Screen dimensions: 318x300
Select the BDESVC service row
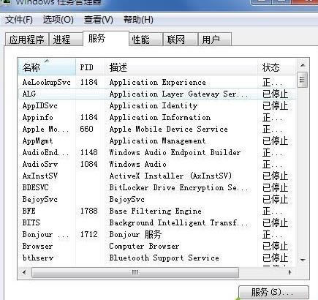click(x=157, y=187)
